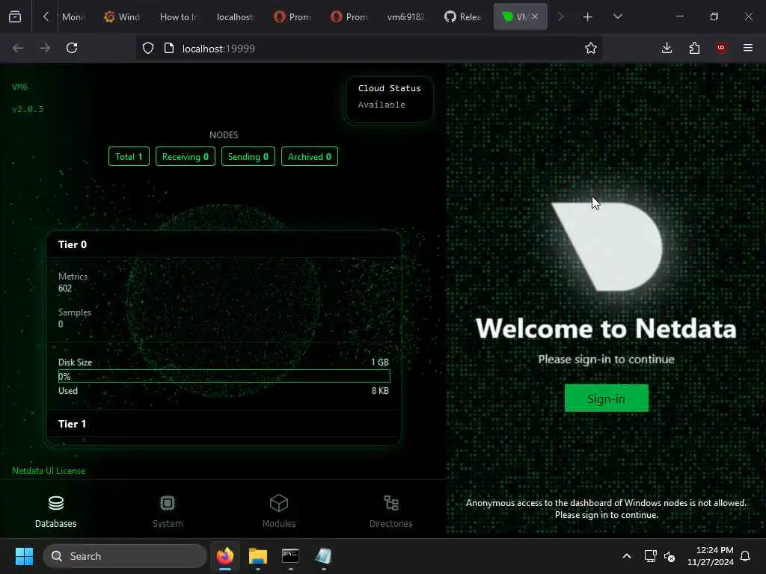The width and height of the screenshot is (766, 574).
Task: Click the taskbar Search box
Action: coord(125,556)
